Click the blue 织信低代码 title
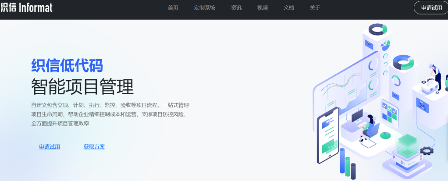The width and height of the screenshot is (448, 181). point(67,66)
